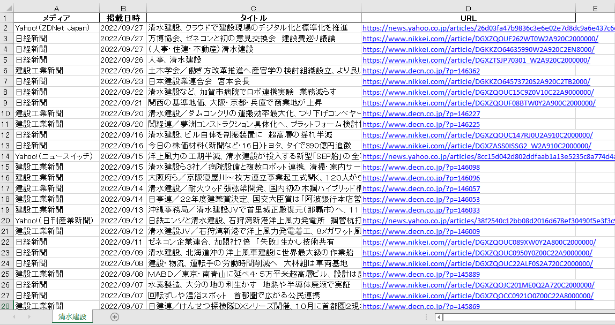This screenshot has width=615, height=325.
Task: Select title 日本建設業連合会 宮本会長
Action: click(254, 82)
